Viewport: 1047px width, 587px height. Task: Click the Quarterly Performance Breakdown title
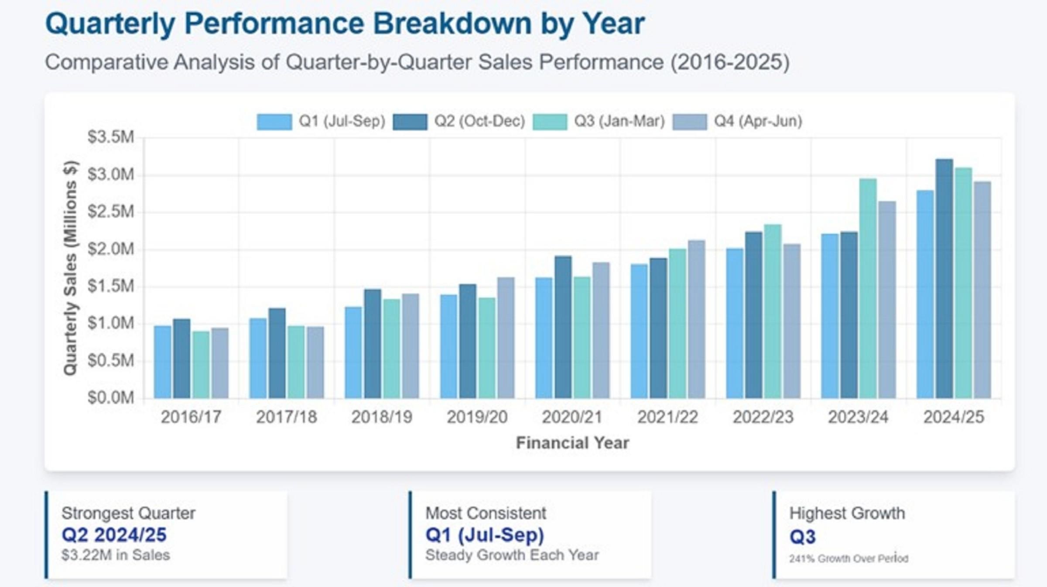[x=345, y=24]
